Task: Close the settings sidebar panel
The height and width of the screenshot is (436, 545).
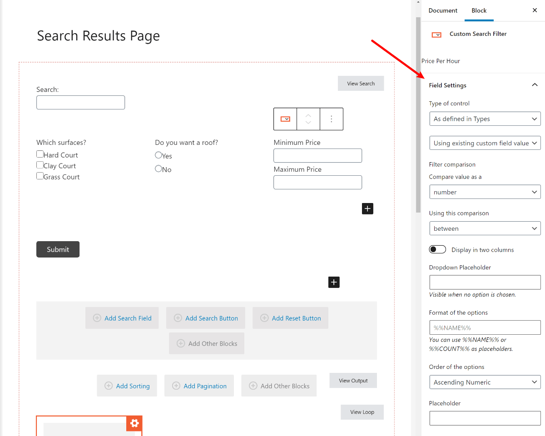Action: point(535,10)
